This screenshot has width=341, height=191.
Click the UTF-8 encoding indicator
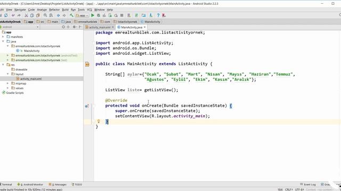tap(299, 189)
